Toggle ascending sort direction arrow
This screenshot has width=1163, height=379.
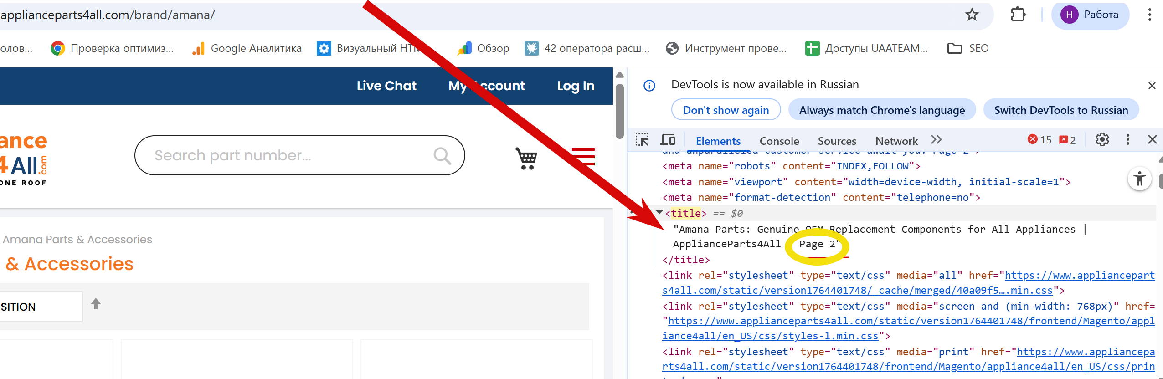96,304
